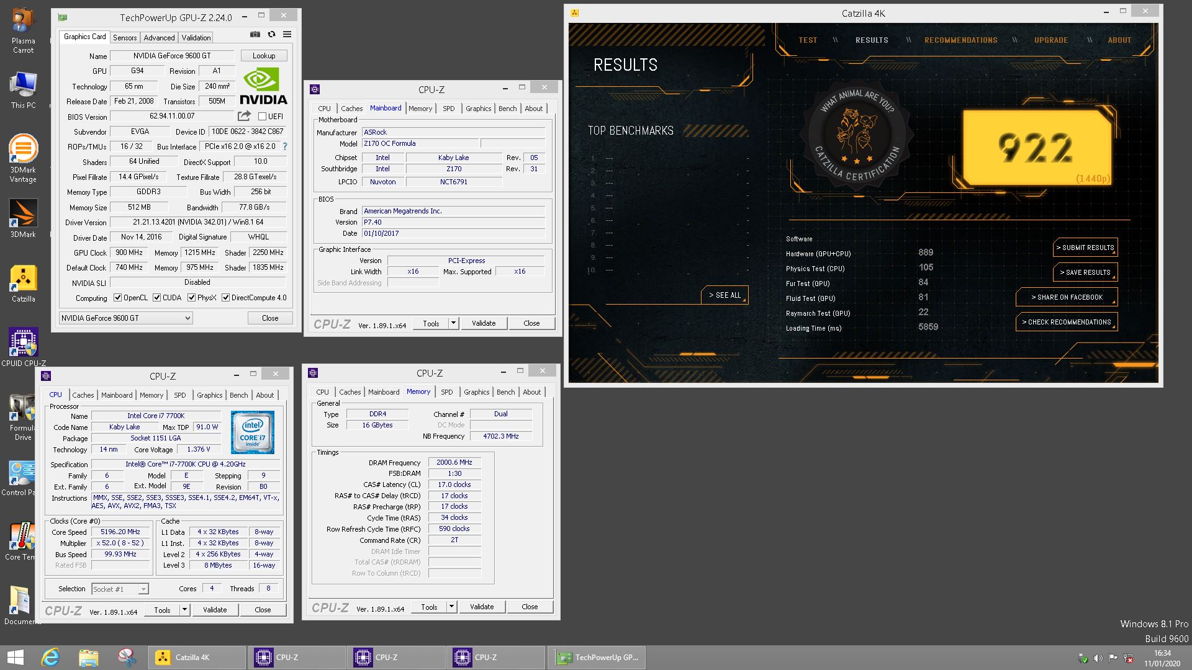
Task: Click the Core Speed 5196.20 MHz value
Action: 120,532
